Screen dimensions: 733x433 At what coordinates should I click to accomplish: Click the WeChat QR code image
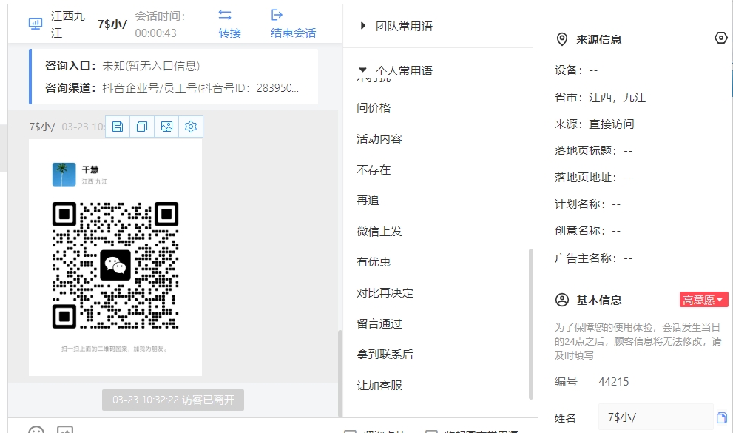point(115,265)
